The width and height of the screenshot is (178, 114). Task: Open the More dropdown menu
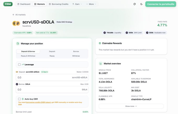point(91,4)
